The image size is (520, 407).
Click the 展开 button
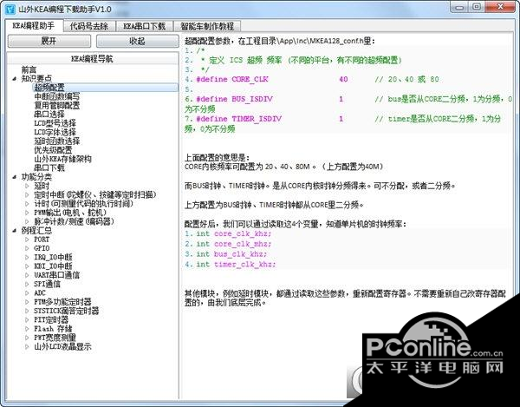pyautogui.click(x=49, y=41)
